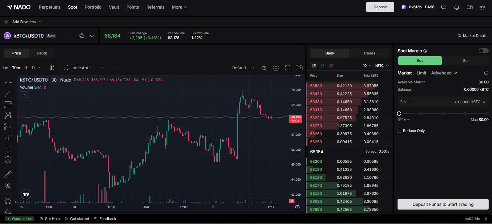Show bids-only order book view
The image size is (492, 224).
click(x=322, y=66)
